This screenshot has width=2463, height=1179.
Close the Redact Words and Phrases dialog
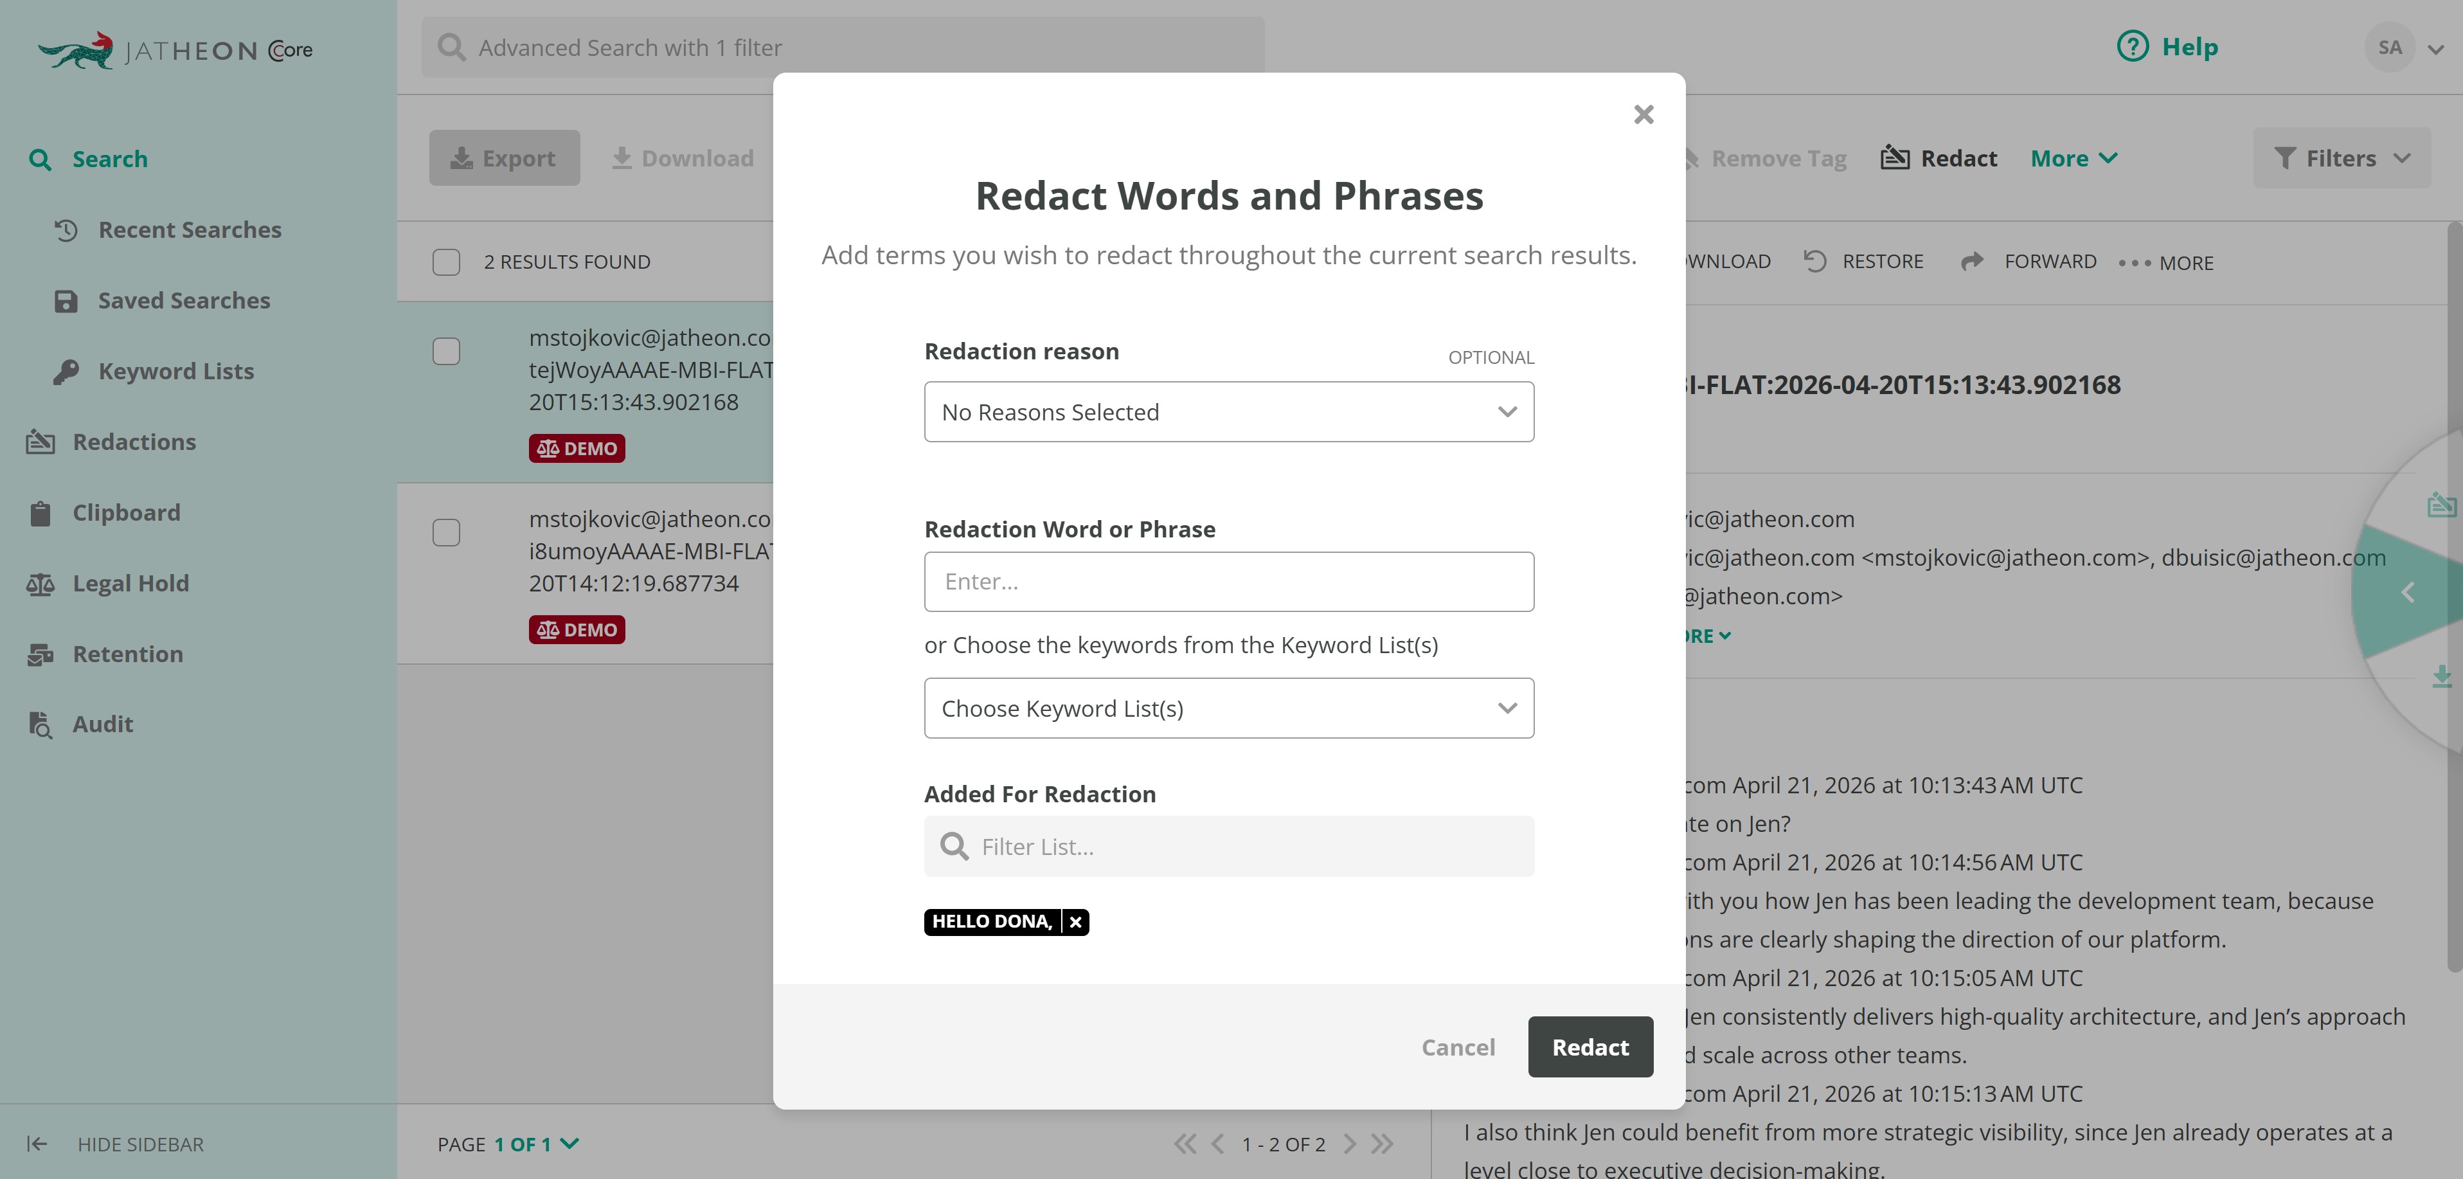(x=1643, y=114)
